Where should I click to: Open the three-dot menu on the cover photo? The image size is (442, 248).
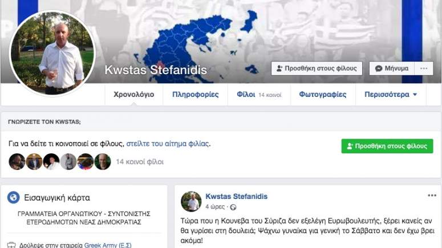pos(424,68)
